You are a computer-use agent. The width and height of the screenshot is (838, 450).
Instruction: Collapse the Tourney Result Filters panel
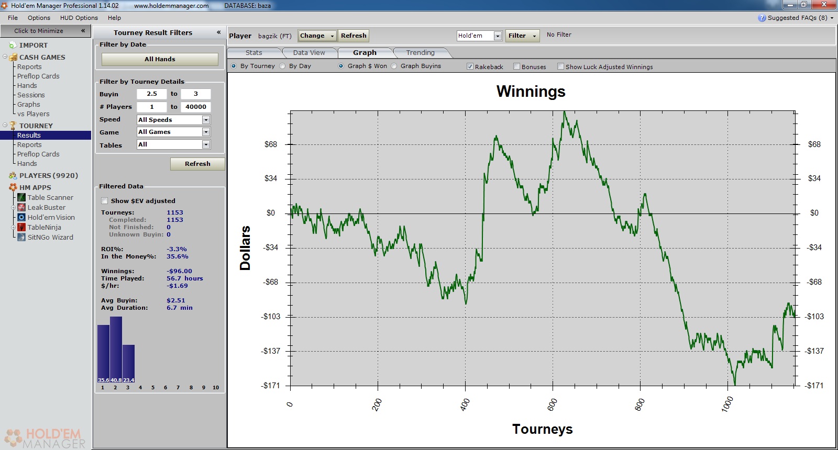[x=218, y=32]
